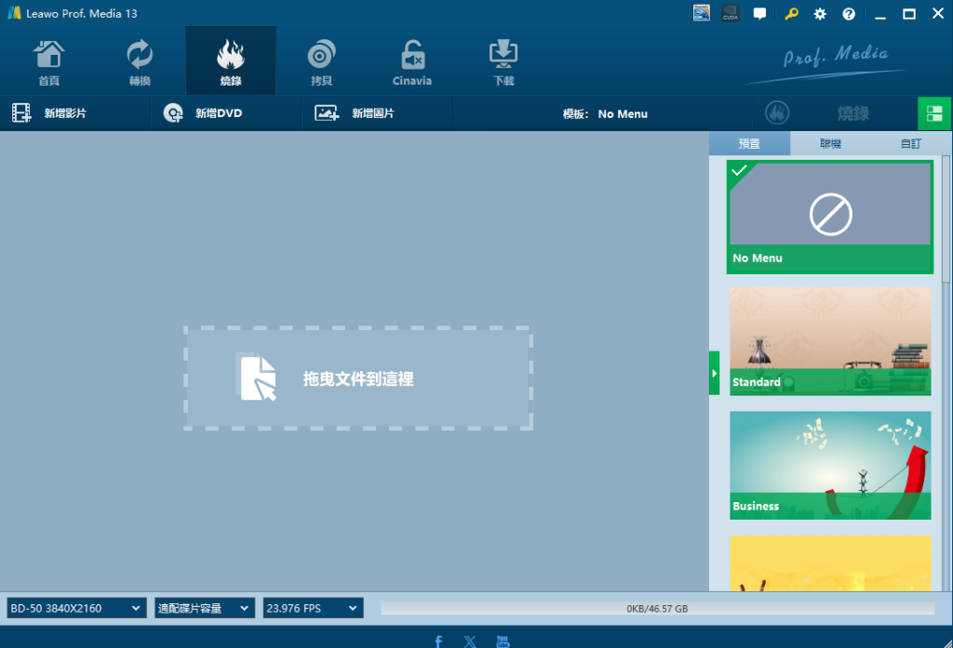Maximize the Leawo Prof. Media window
953x648 pixels.
tap(909, 13)
